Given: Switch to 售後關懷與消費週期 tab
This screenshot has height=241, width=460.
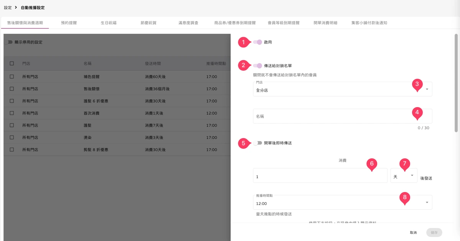Looking at the screenshot, I should 25,23.
